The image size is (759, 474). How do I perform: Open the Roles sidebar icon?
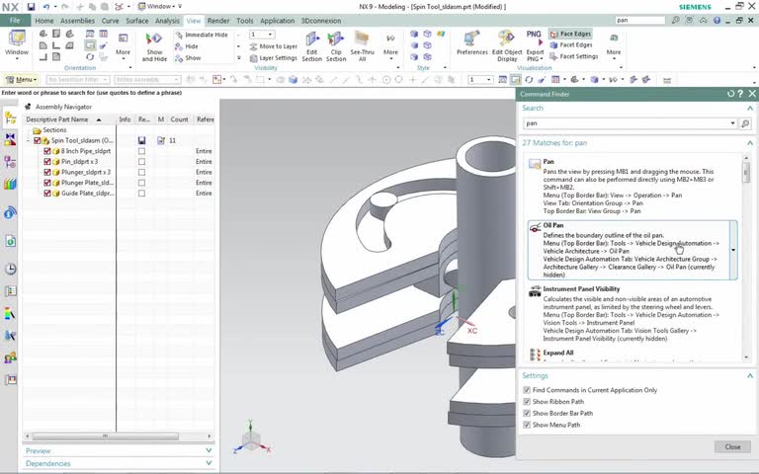tap(10, 358)
